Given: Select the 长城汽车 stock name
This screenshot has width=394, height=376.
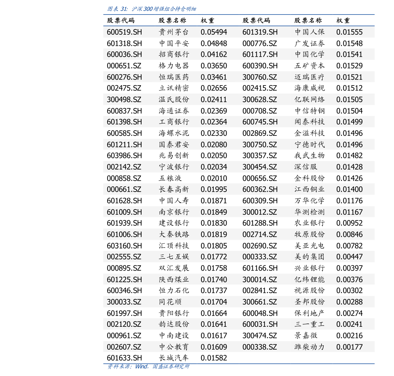Looking at the screenshot, I should pos(174,358).
